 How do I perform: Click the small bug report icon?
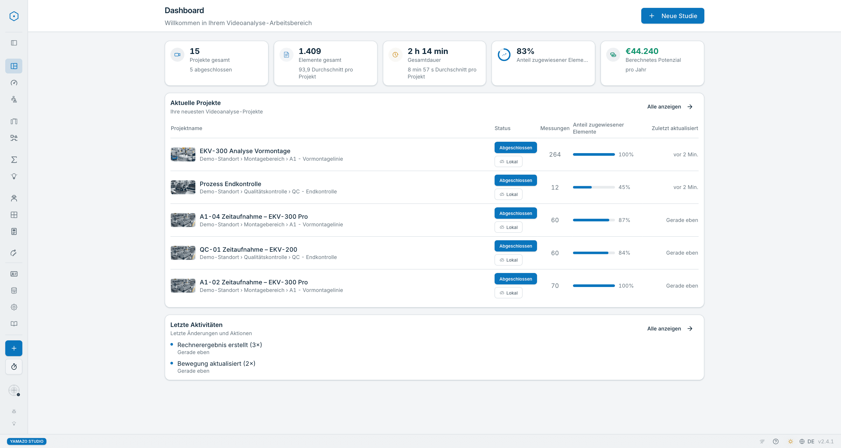pos(14,412)
